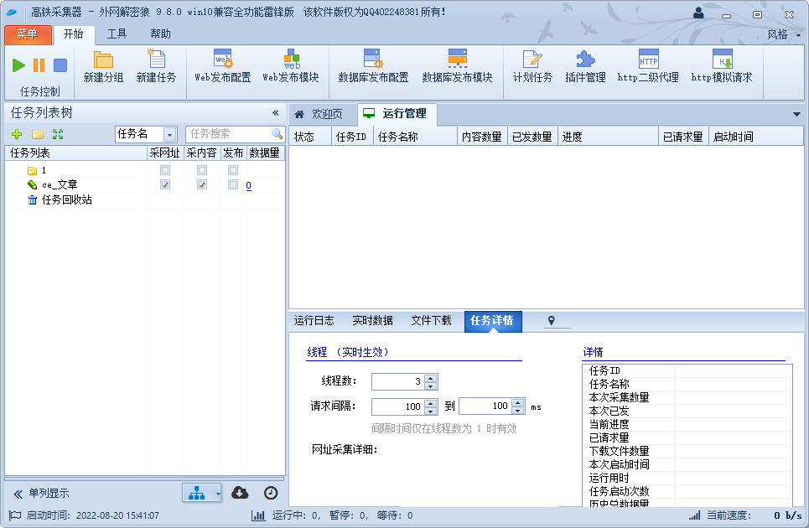809x528 pixels.
Task: Start task with green play icon
Action: pyautogui.click(x=18, y=65)
